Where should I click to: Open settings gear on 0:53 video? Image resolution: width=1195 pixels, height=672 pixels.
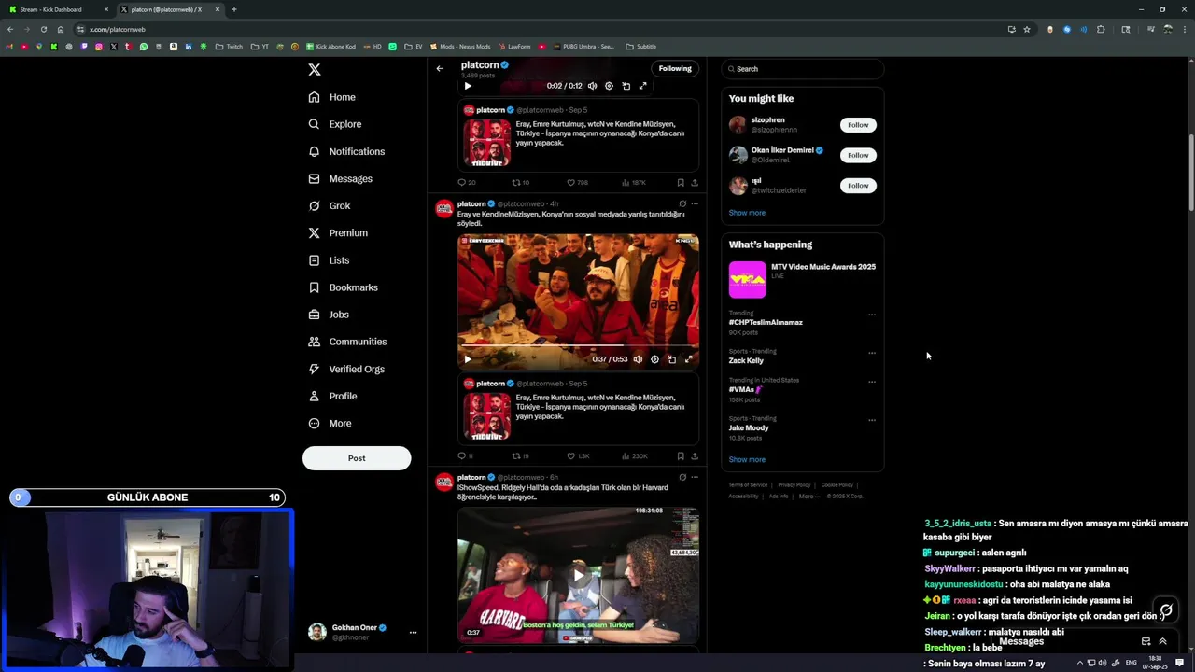[654, 359]
